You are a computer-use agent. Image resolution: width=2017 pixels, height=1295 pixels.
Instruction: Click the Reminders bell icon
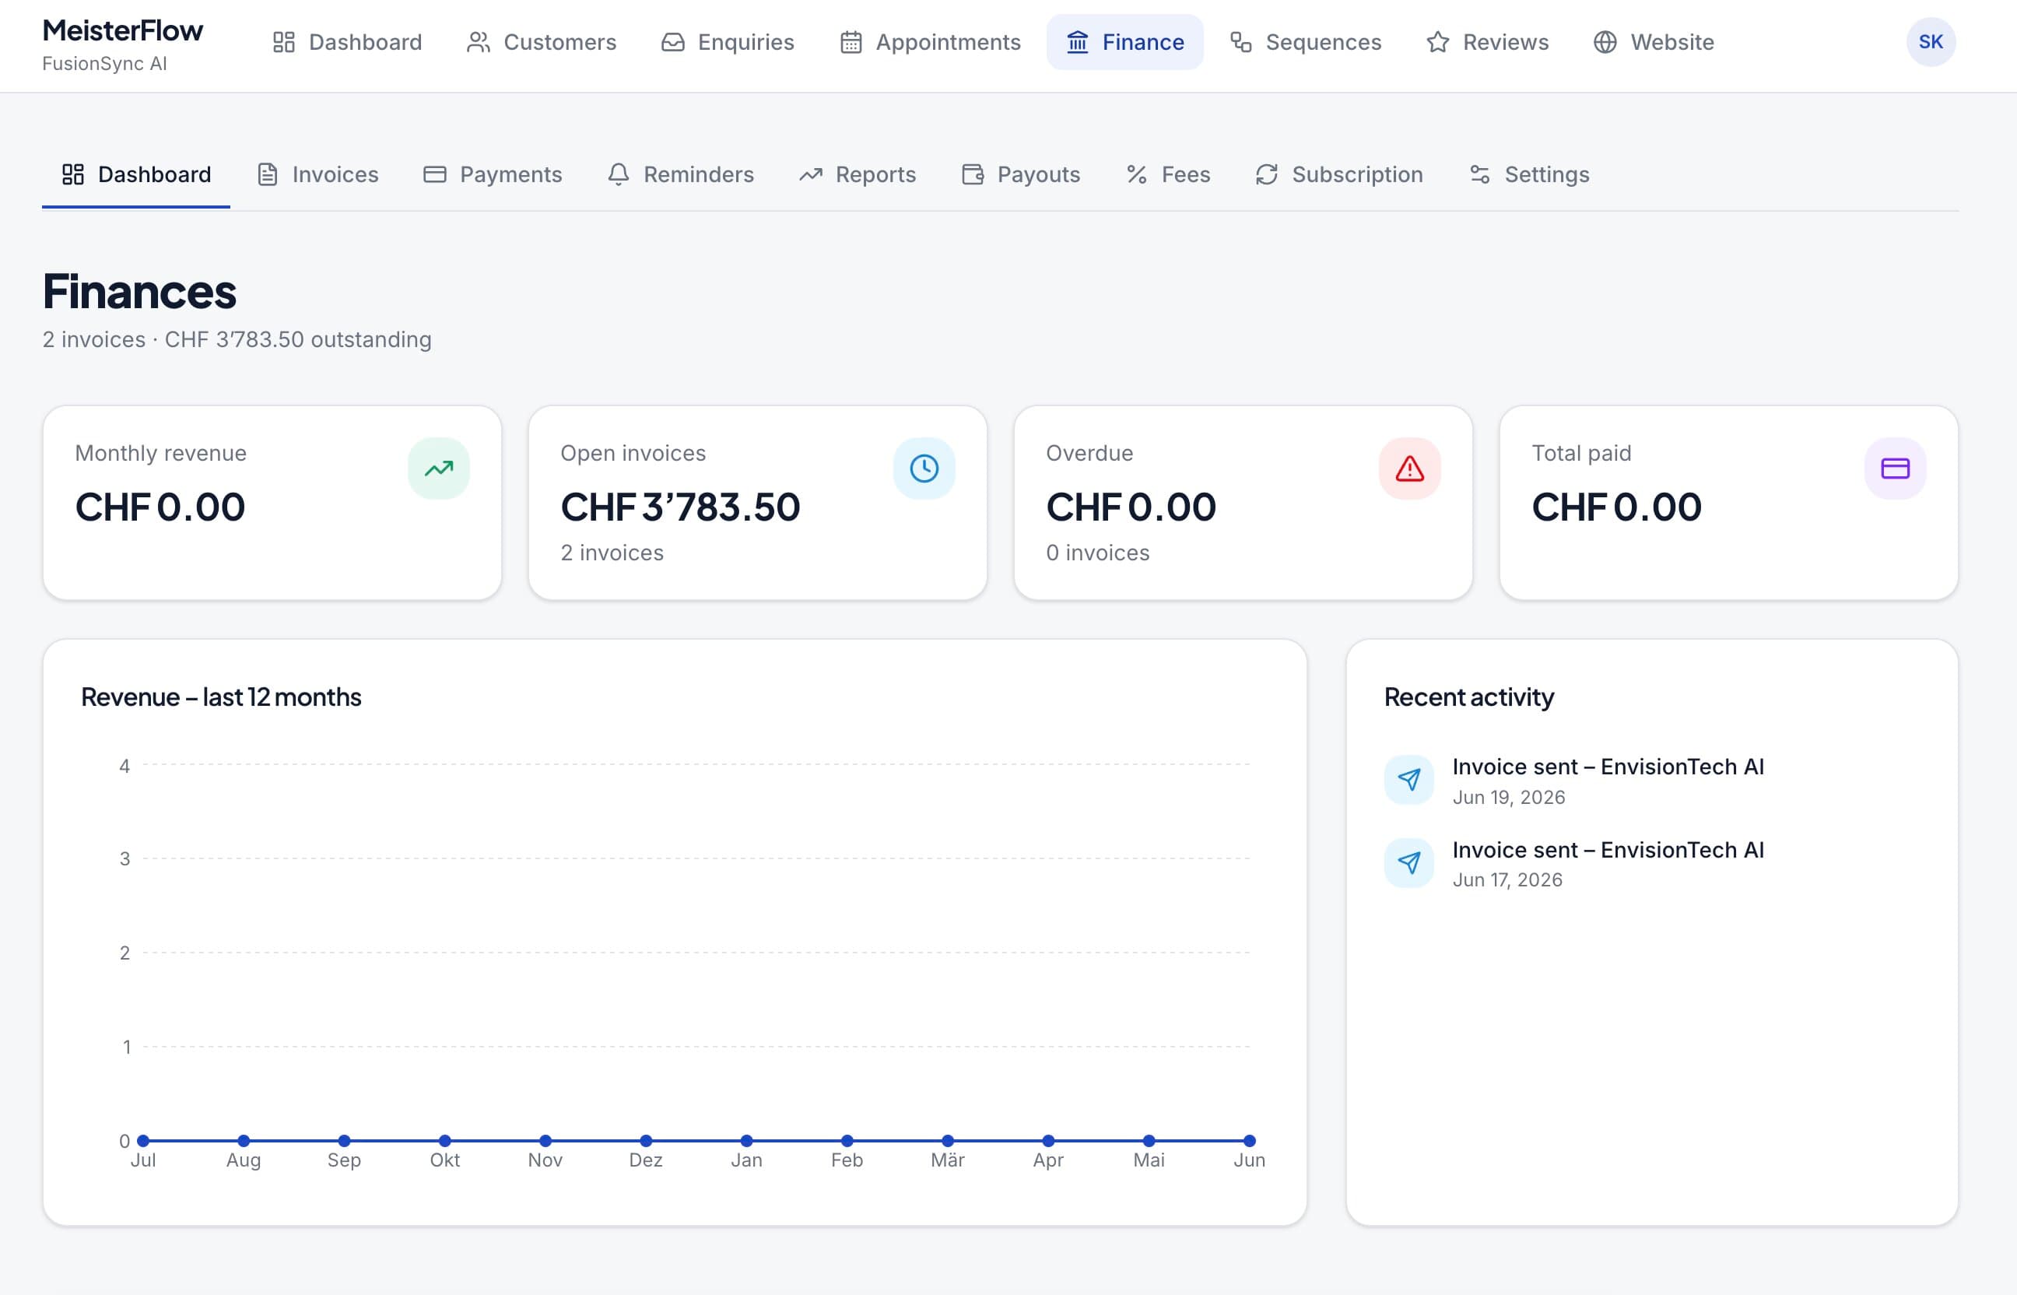618,175
